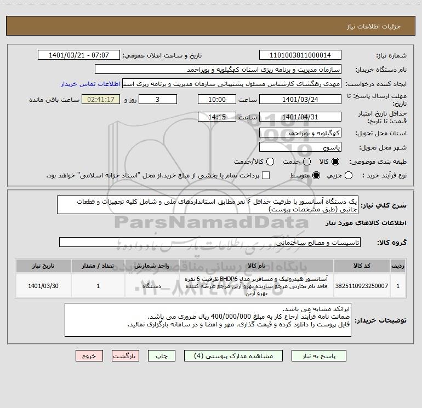Click the اطلاعات کالاهای مورد نیاز section heading
Image resolution: width=422 pixels, height=408 pixels.
click(x=366, y=223)
